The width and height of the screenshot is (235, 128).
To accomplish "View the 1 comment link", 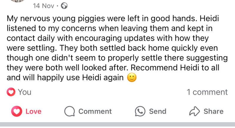I will 207,92.
